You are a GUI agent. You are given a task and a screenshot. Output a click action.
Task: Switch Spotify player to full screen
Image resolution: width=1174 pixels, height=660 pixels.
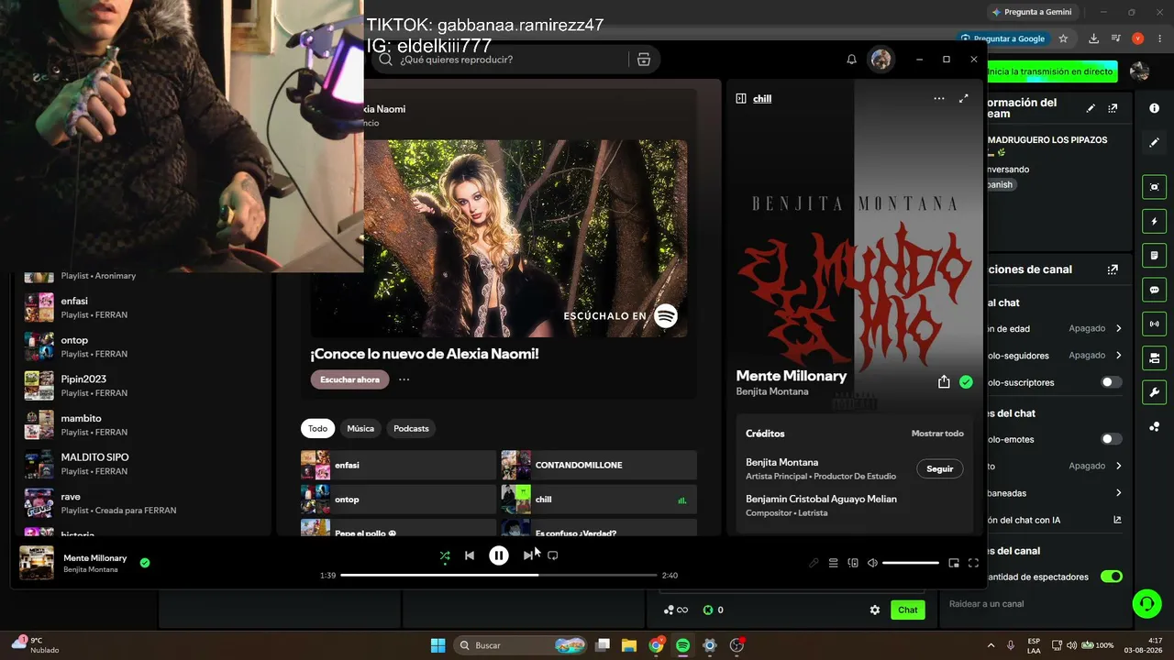[973, 563]
